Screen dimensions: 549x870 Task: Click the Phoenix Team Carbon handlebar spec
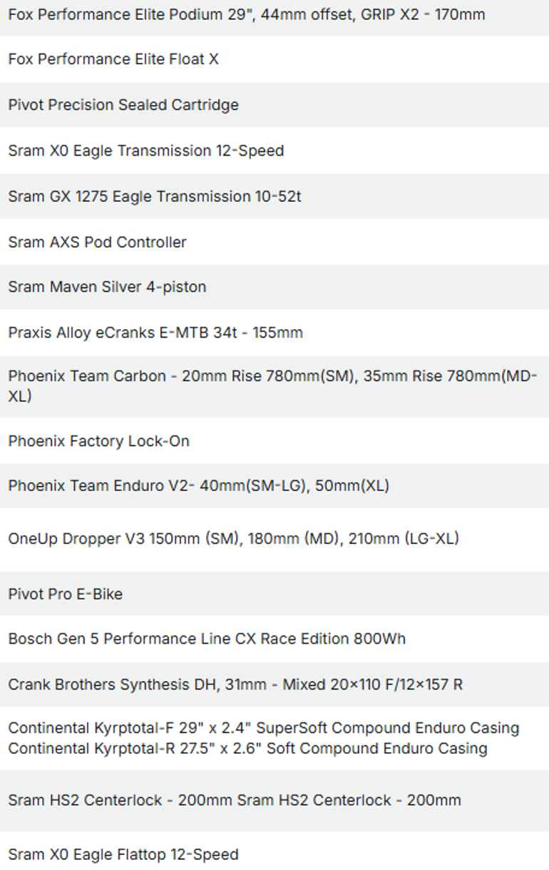[274, 386]
